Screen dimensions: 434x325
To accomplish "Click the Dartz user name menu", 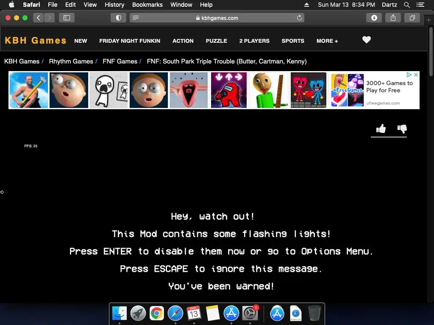I will point(389,5).
